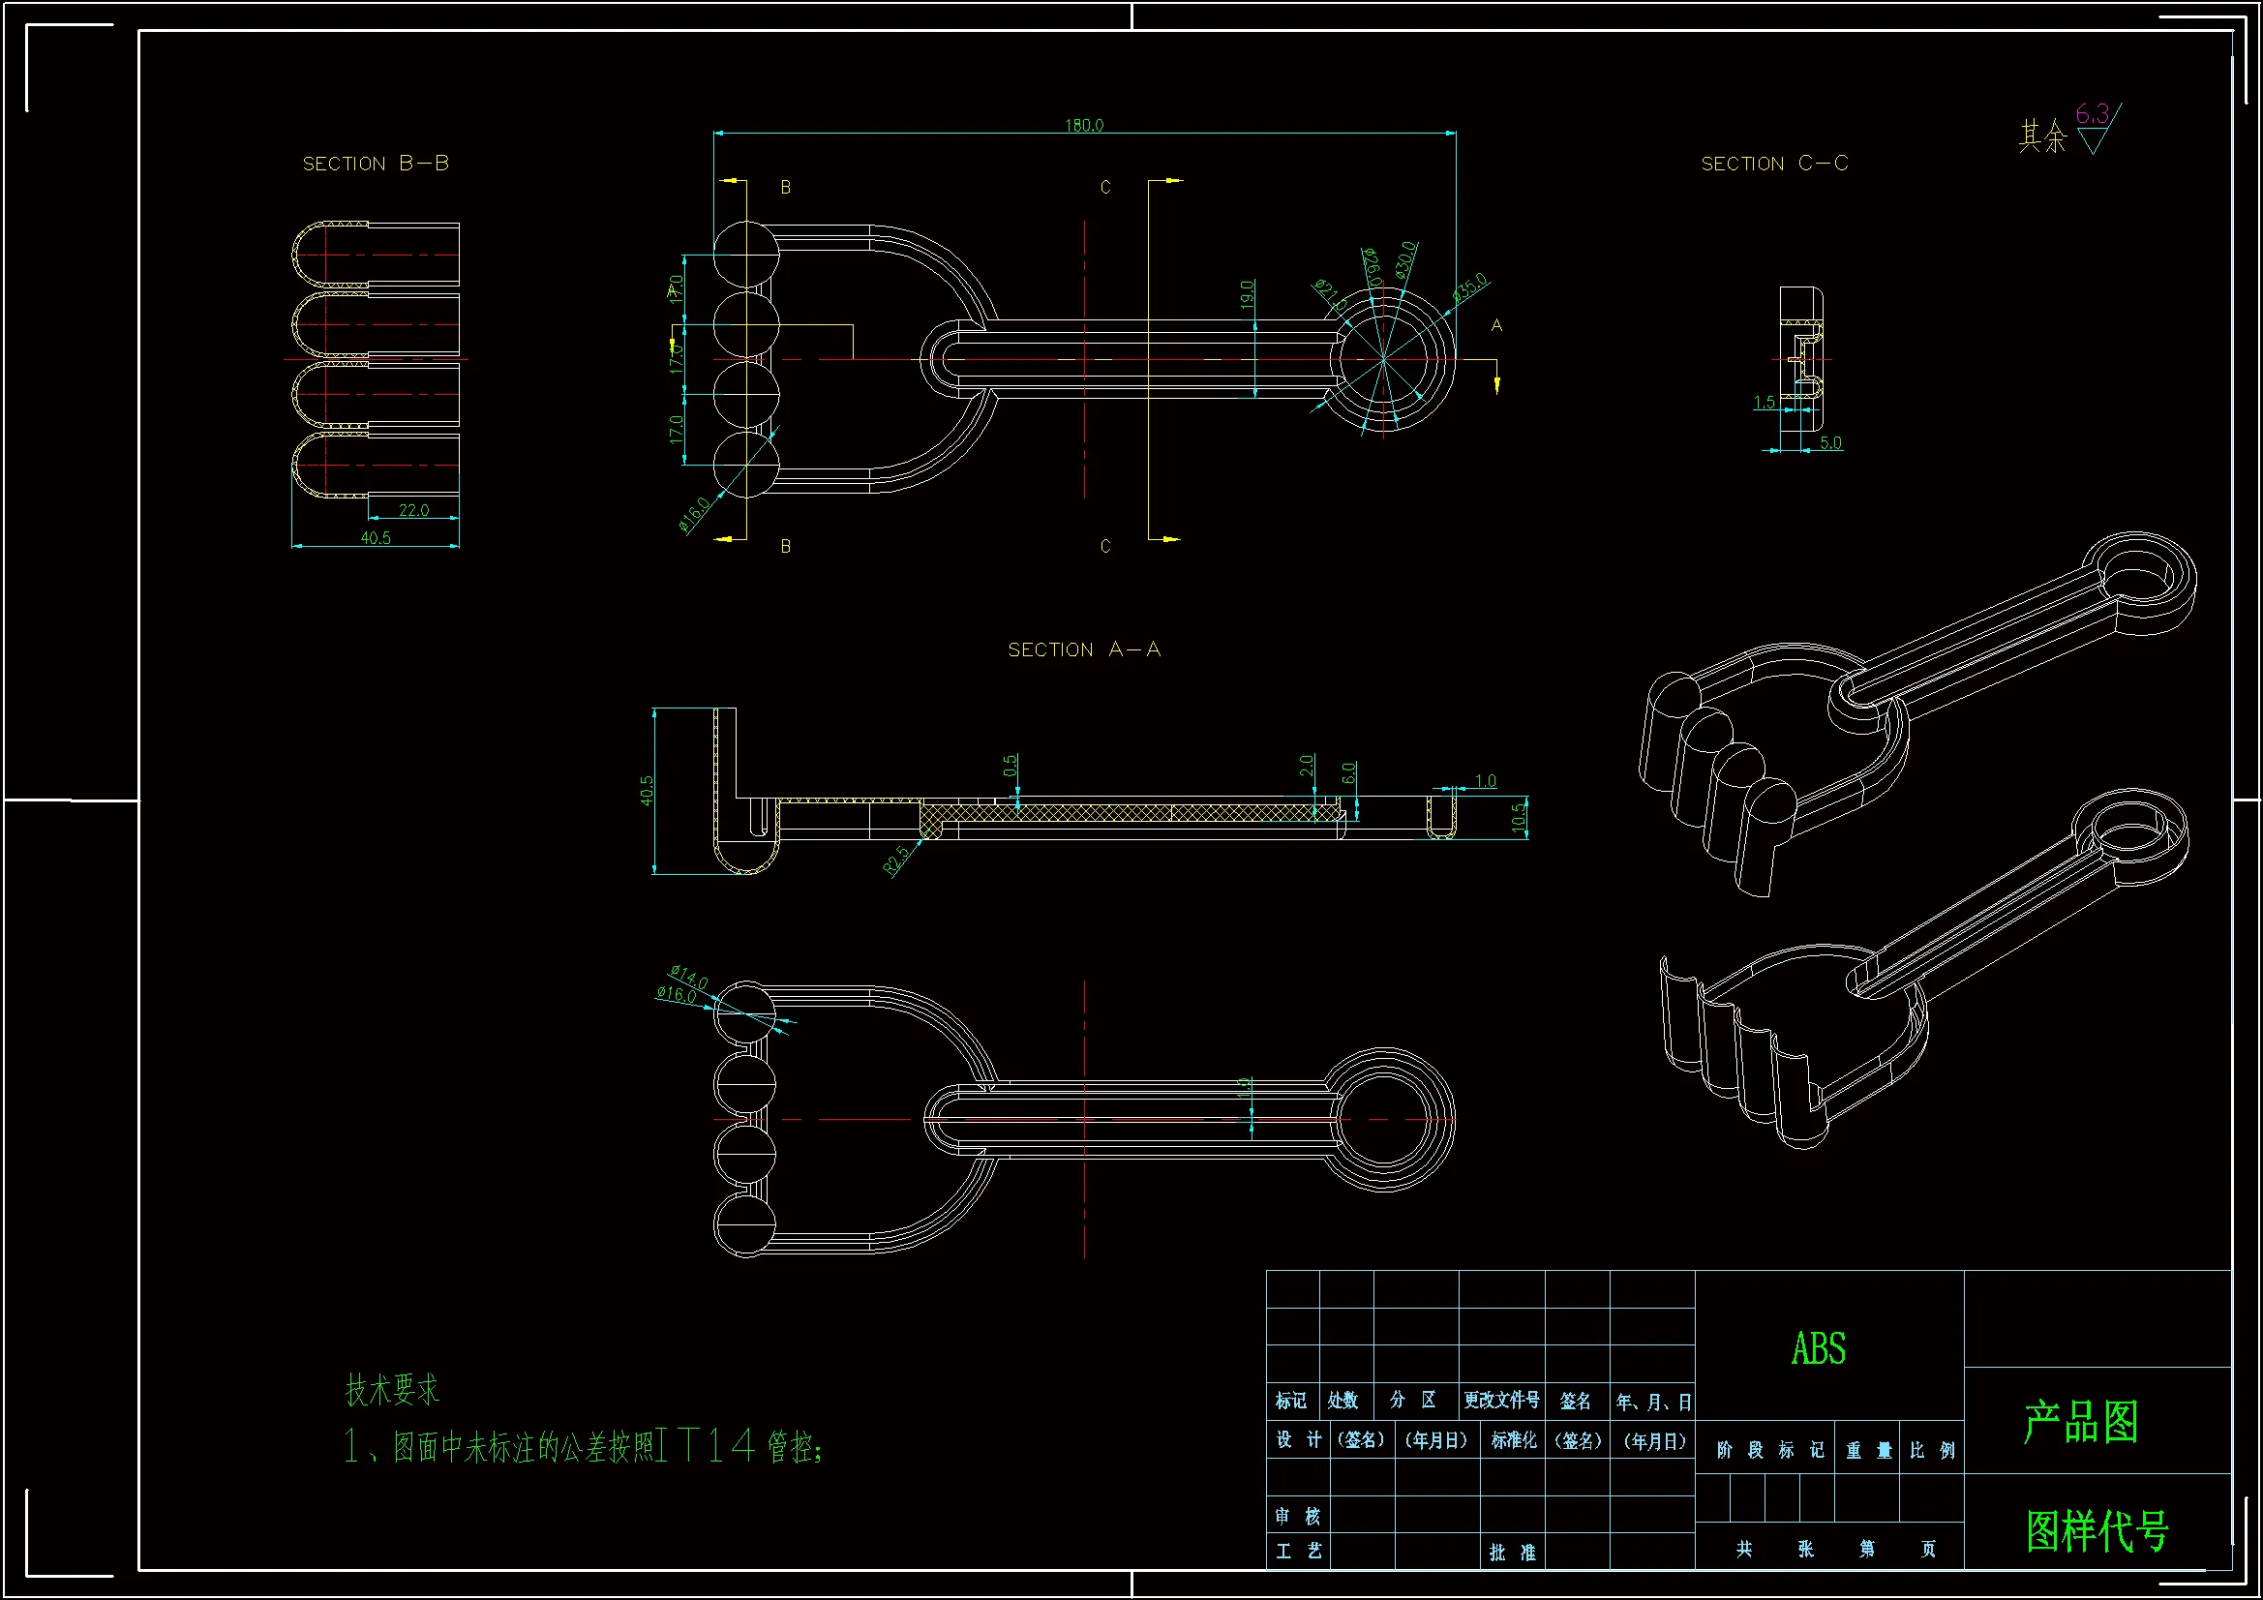Click the ABS material text in title block
2263x1600 pixels.
[1819, 1348]
